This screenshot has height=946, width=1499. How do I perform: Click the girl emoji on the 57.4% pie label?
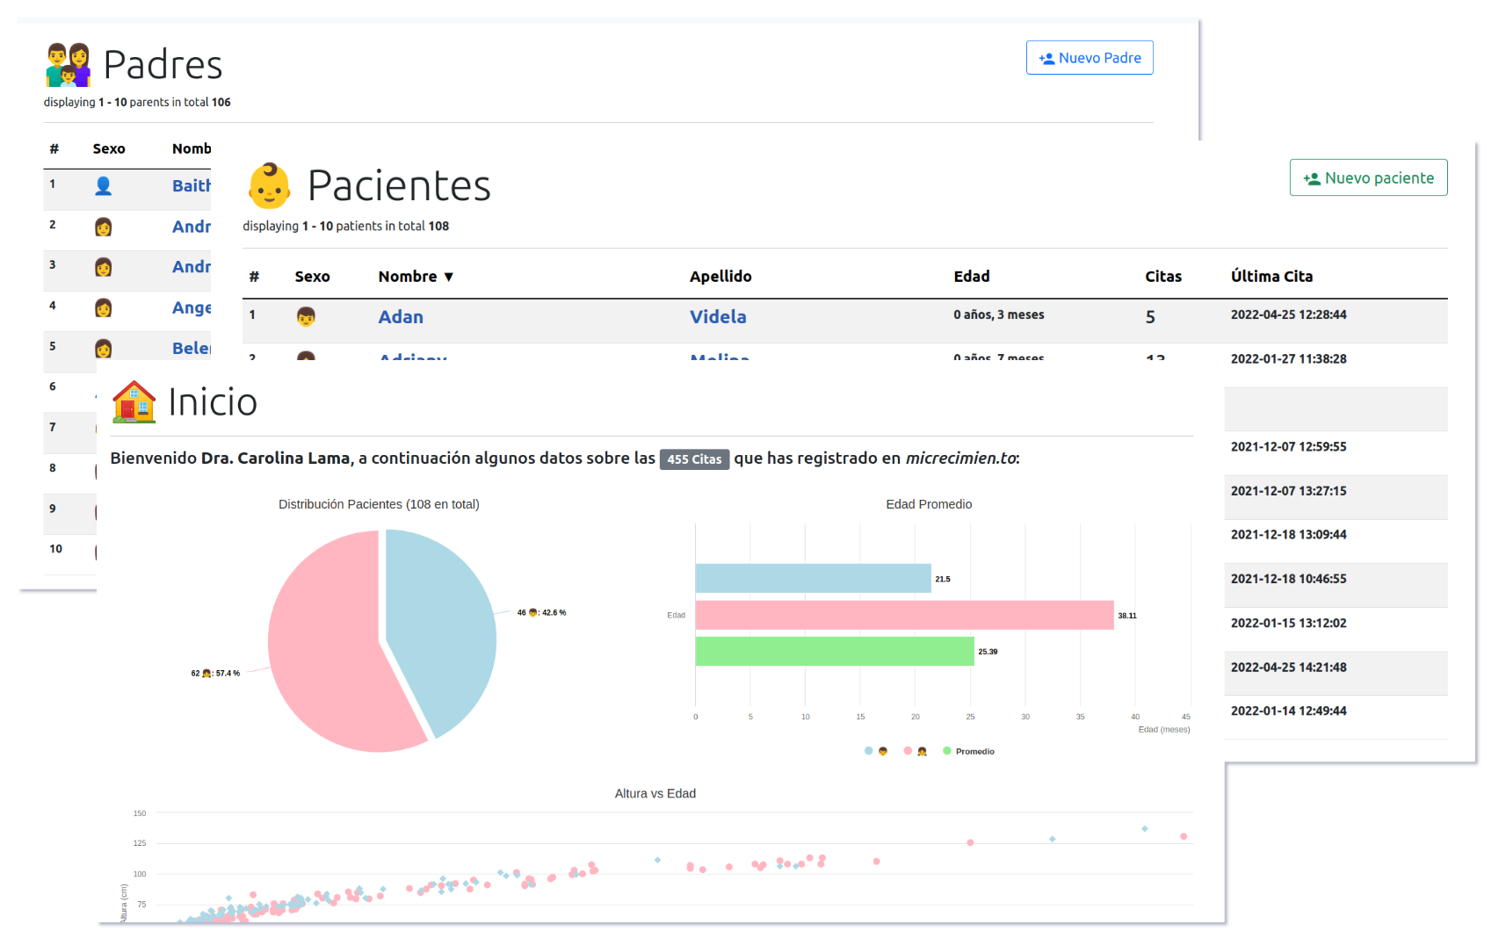pyautogui.click(x=205, y=673)
